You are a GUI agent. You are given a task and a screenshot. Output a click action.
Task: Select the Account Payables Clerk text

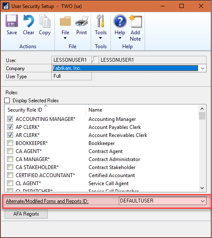115,127
